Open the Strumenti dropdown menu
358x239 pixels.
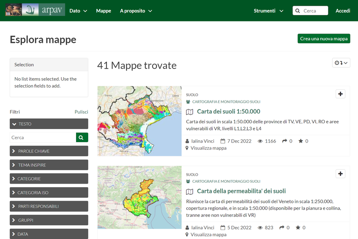pos(268,11)
